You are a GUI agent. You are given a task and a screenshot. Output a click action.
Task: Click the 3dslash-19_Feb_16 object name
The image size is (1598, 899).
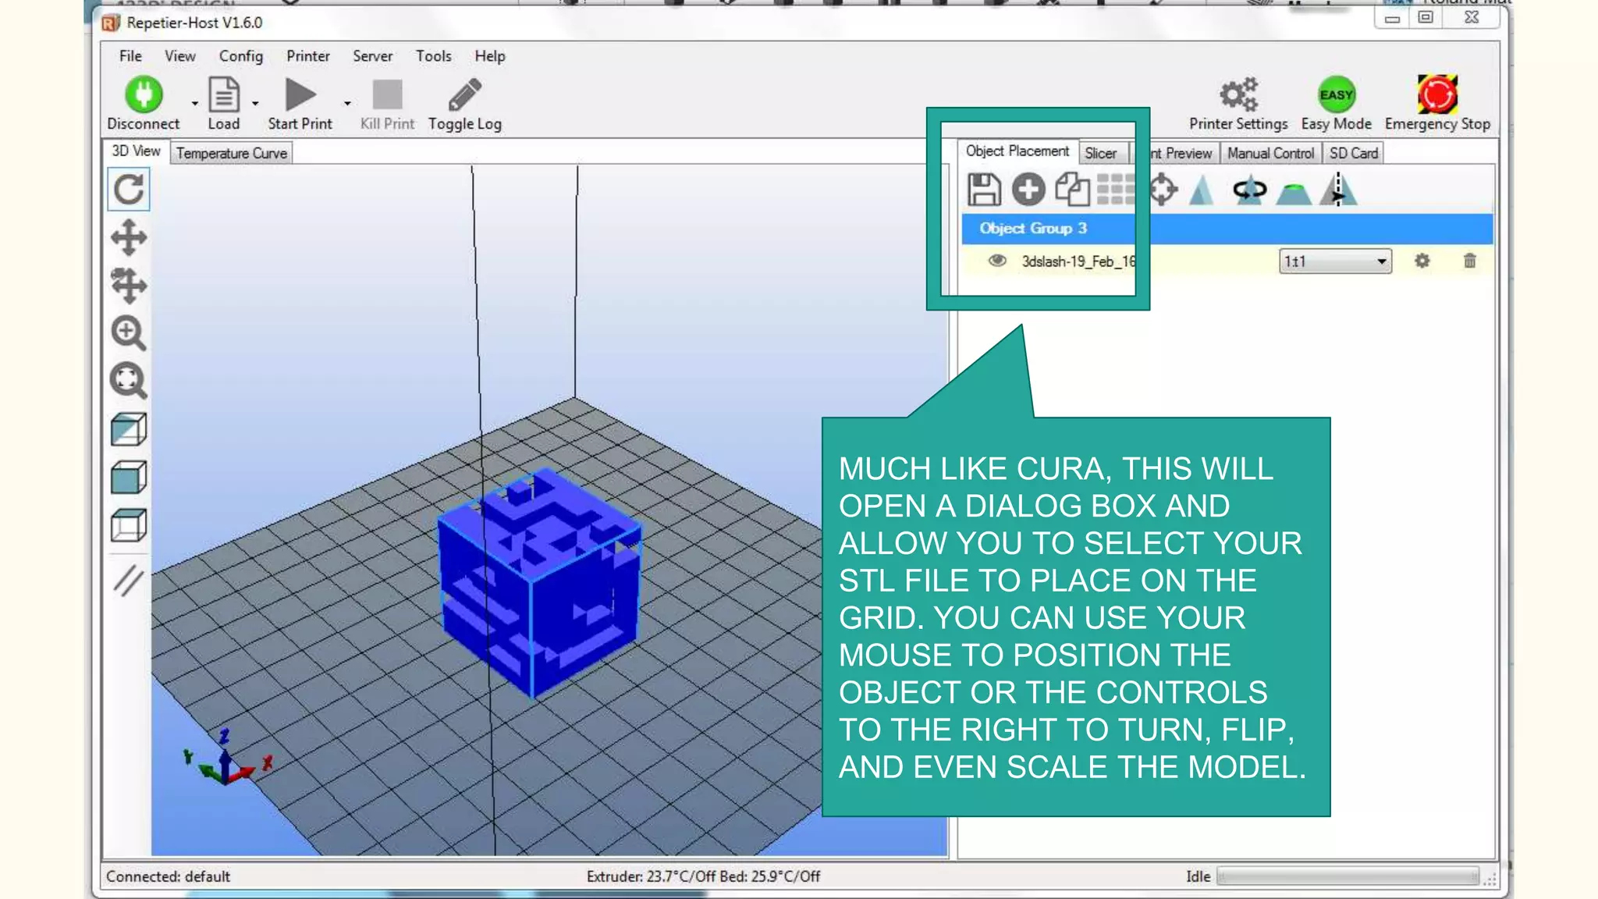(1078, 261)
